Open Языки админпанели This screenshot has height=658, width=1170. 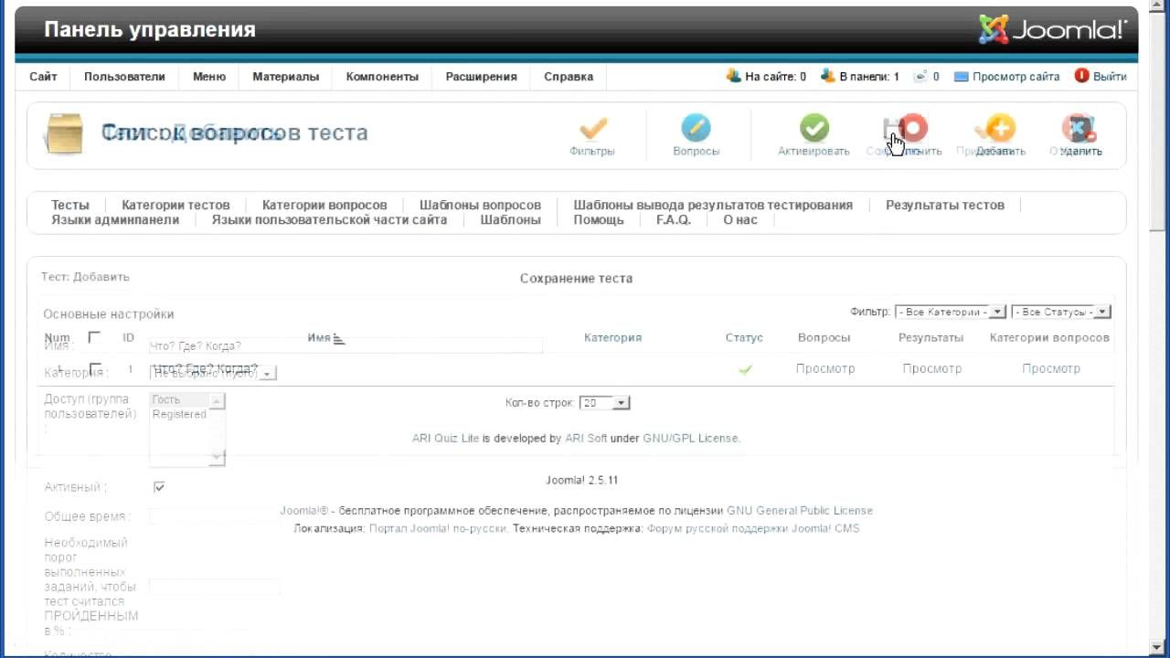point(115,219)
